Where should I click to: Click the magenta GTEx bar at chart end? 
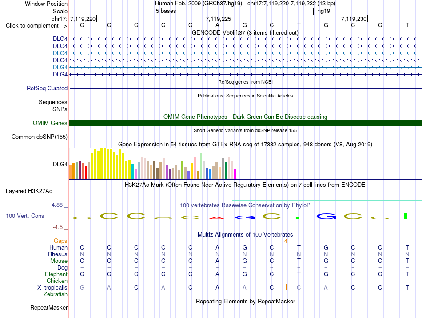(x=235, y=174)
